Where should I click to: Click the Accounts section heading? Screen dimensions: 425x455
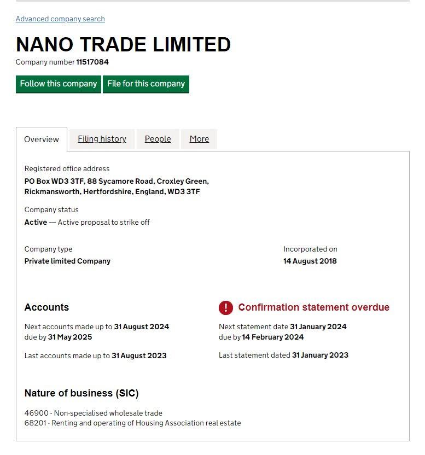coord(46,307)
